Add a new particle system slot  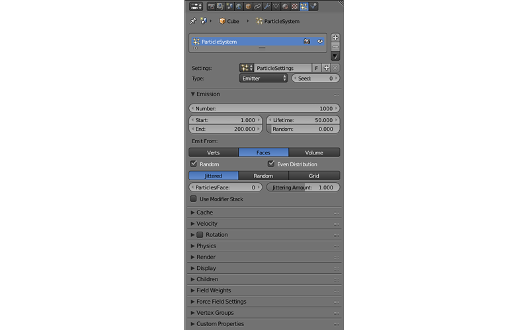pos(335,38)
